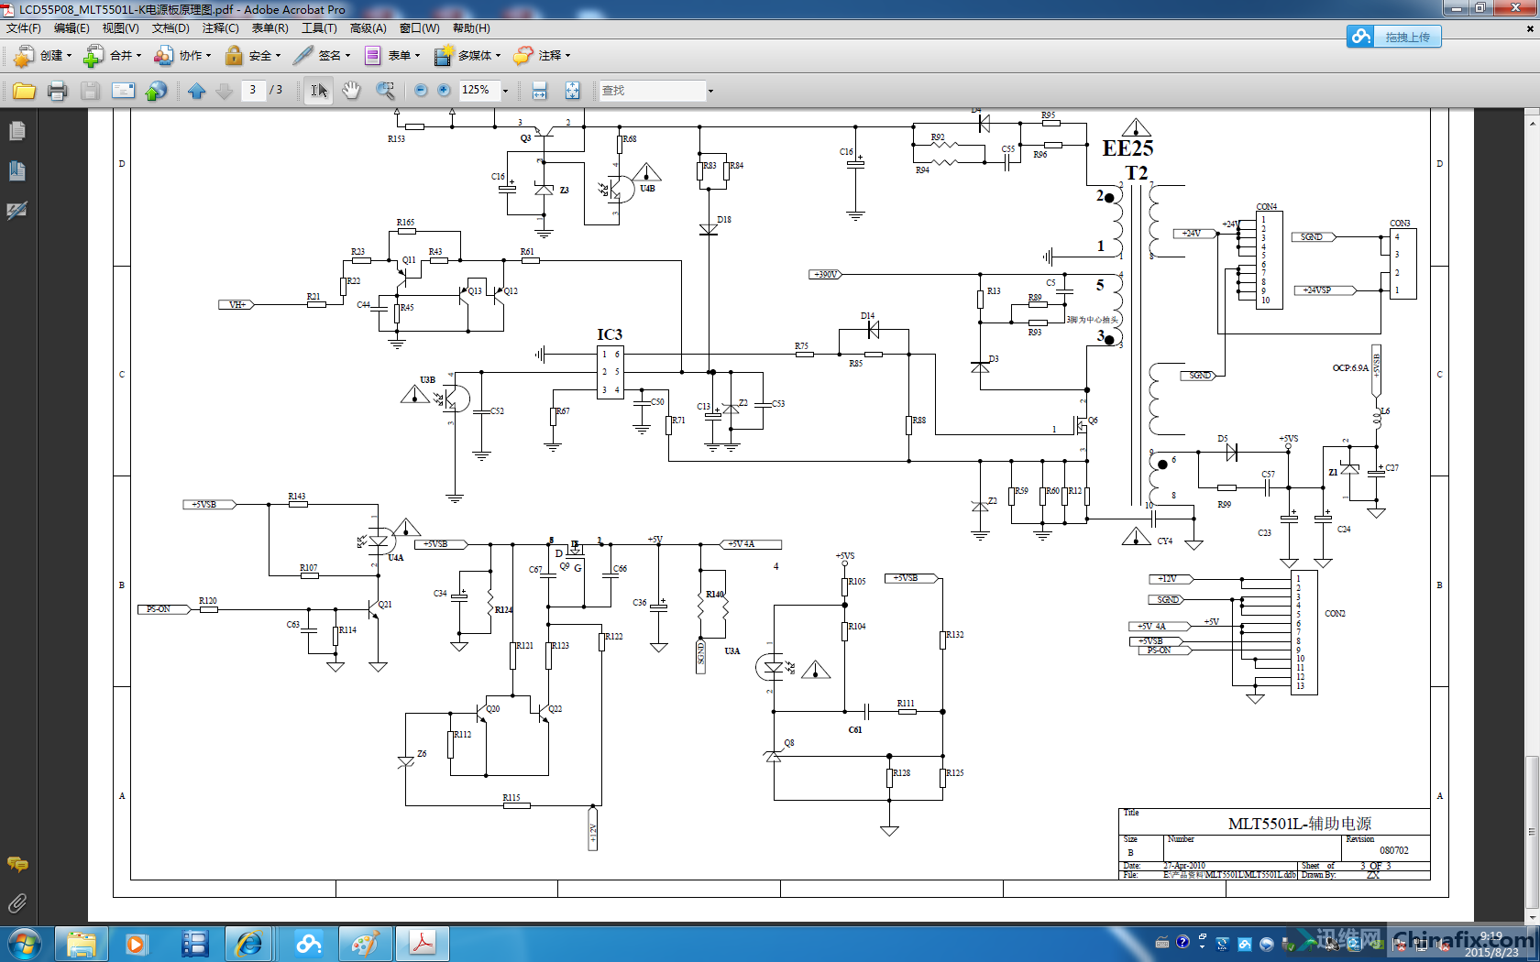1540x962 pixels.
Task: Open the Page Thumbnails panel icon
Action: pyautogui.click(x=16, y=131)
